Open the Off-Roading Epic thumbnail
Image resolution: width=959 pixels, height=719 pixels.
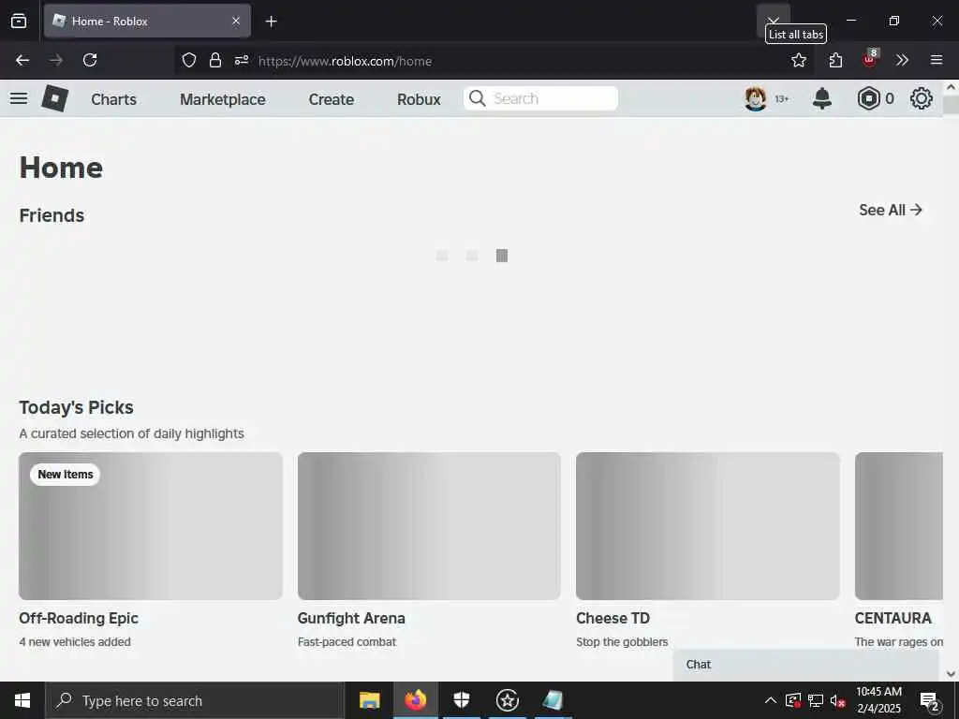pyautogui.click(x=151, y=526)
